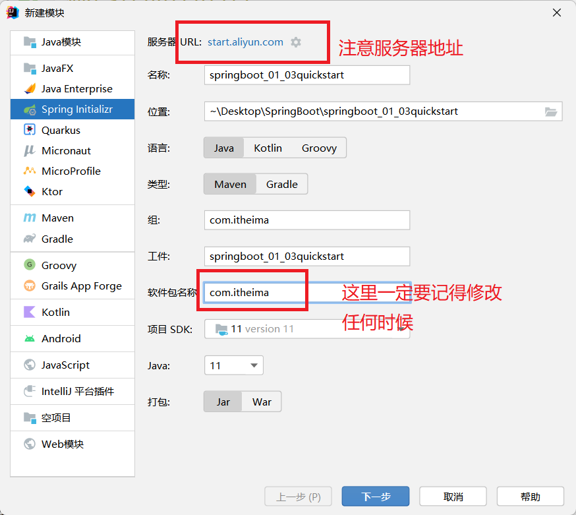Open the 项目 SDK dropdown
Image resolution: width=576 pixels, height=515 pixels.
307,329
